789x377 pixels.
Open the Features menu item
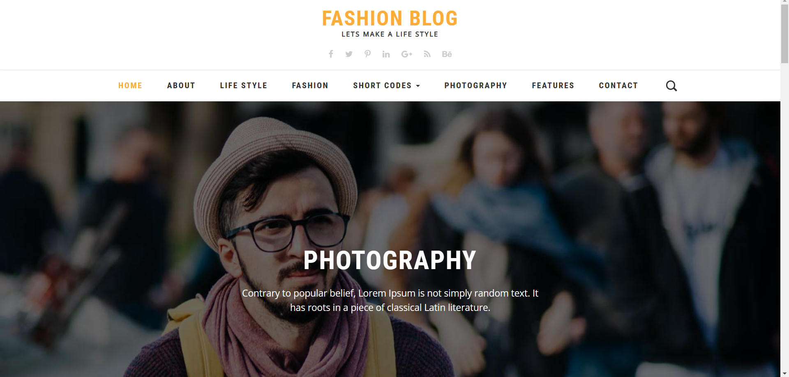pyautogui.click(x=553, y=86)
